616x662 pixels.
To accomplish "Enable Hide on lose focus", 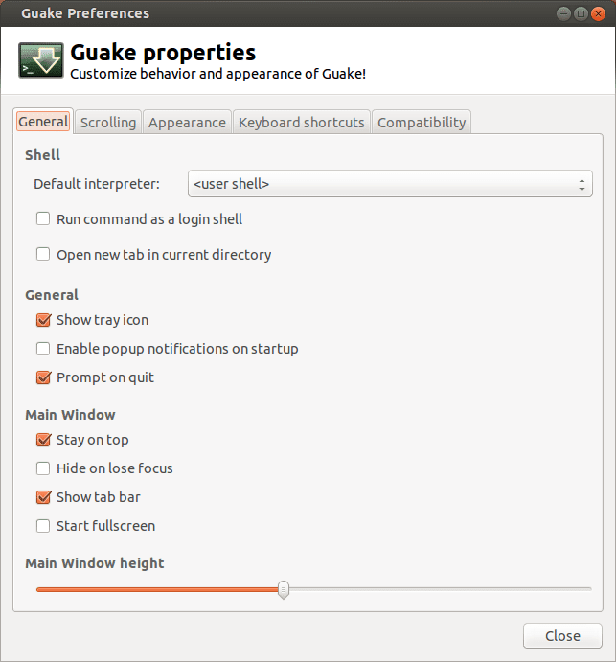I will [43, 468].
